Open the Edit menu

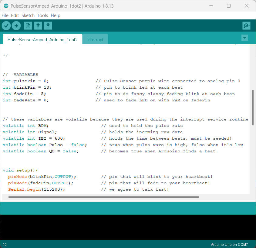tap(15, 15)
